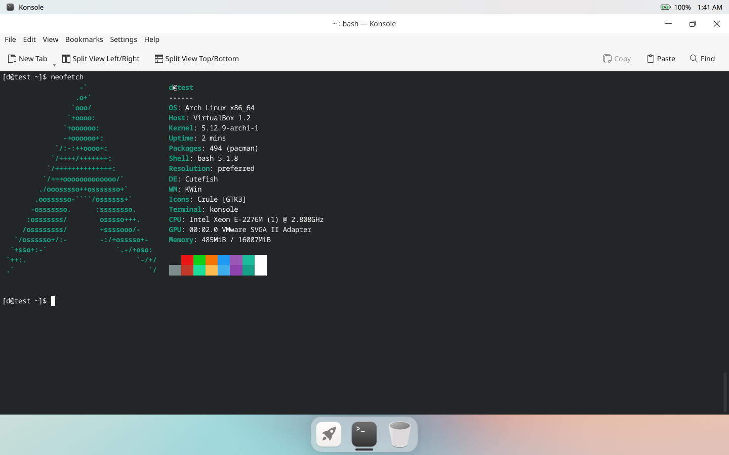
Task: Click the 'Memory: 485MiB / 16007MiB' line
Action: coord(220,240)
